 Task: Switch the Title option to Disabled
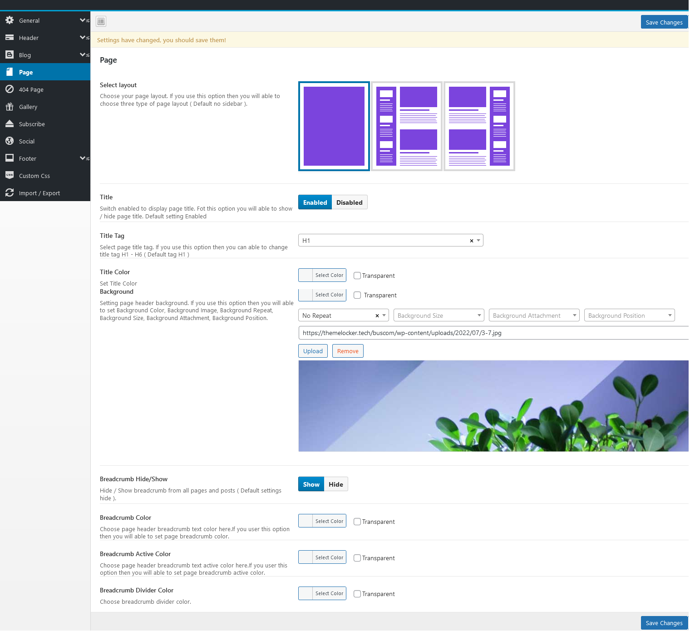point(349,202)
